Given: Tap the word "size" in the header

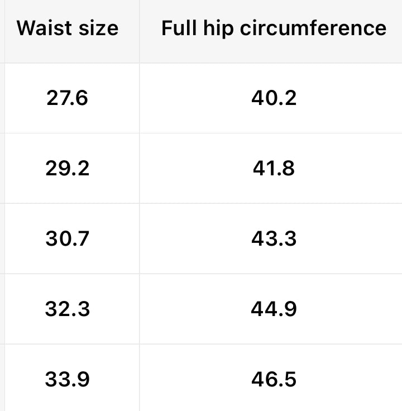Looking at the screenshot, I should (99, 28).
